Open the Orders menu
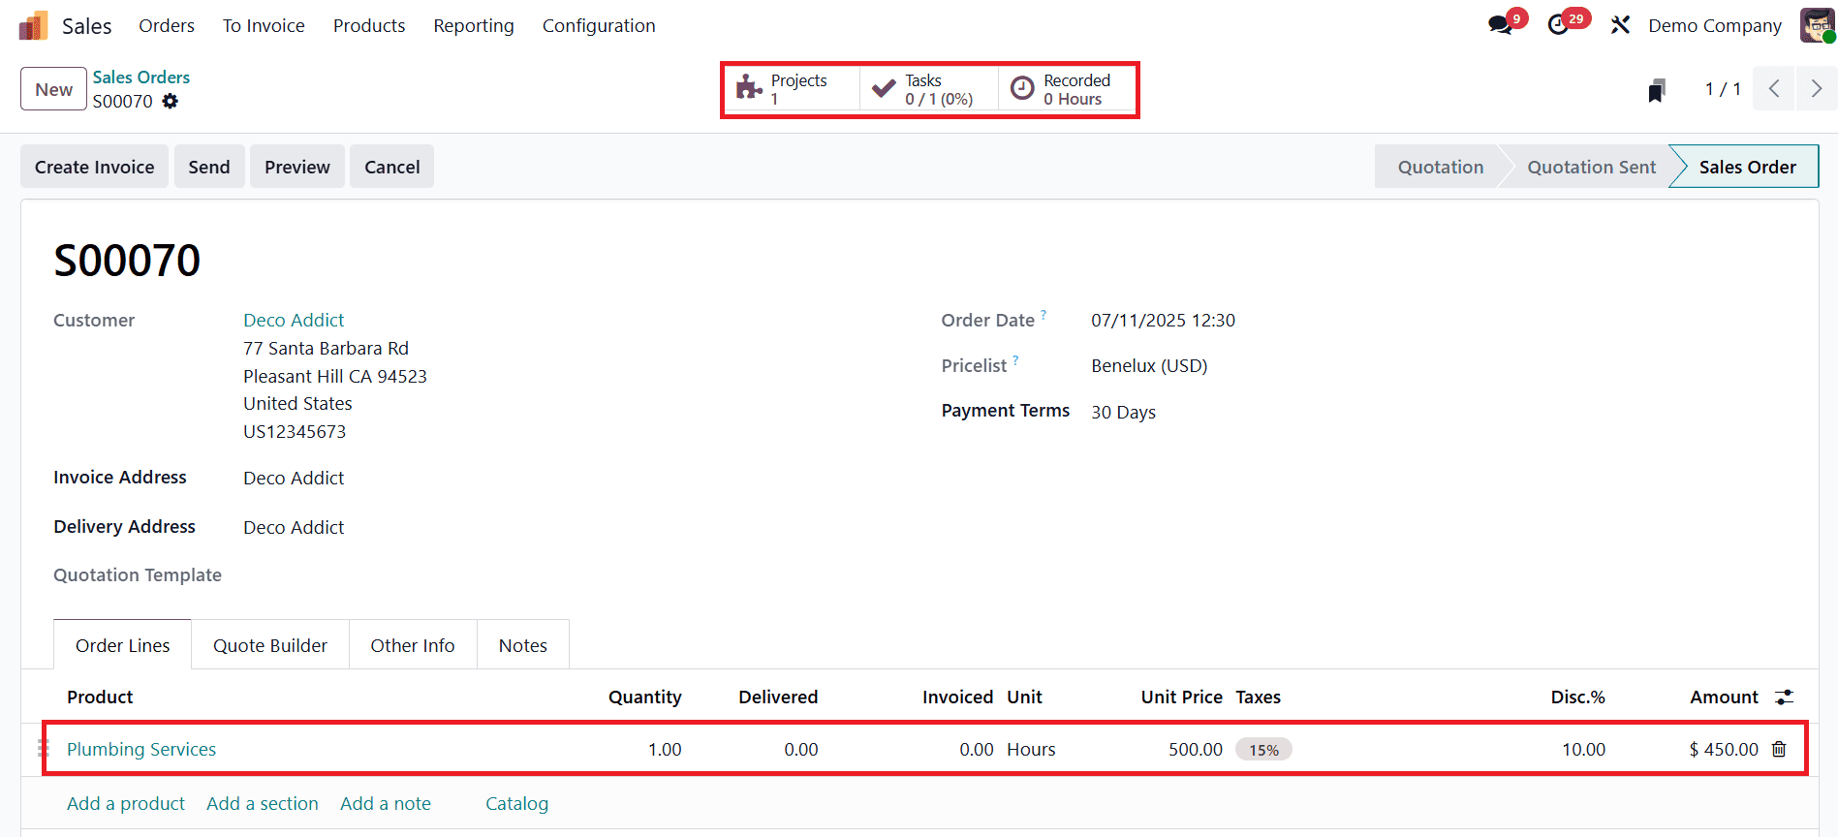 (167, 25)
